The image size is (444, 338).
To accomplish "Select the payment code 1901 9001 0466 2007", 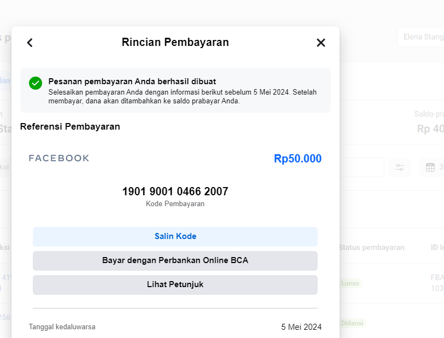I will [175, 191].
